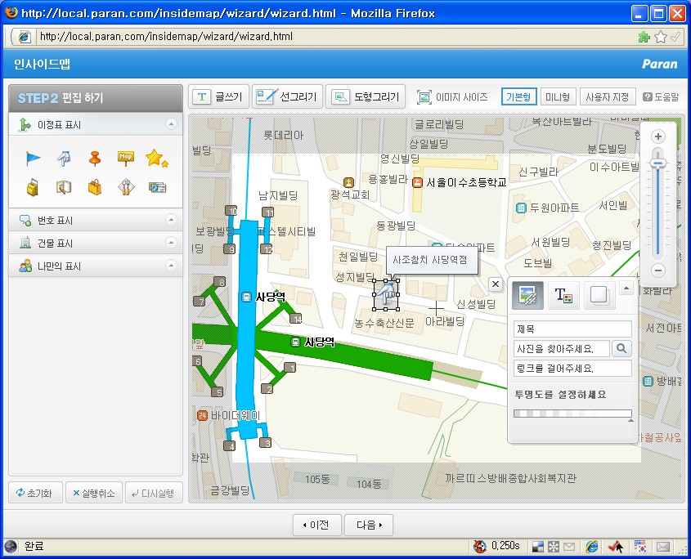Expand the 나만의 표시 section arrow
This screenshot has height=559, width=691.
click(171, 265)
